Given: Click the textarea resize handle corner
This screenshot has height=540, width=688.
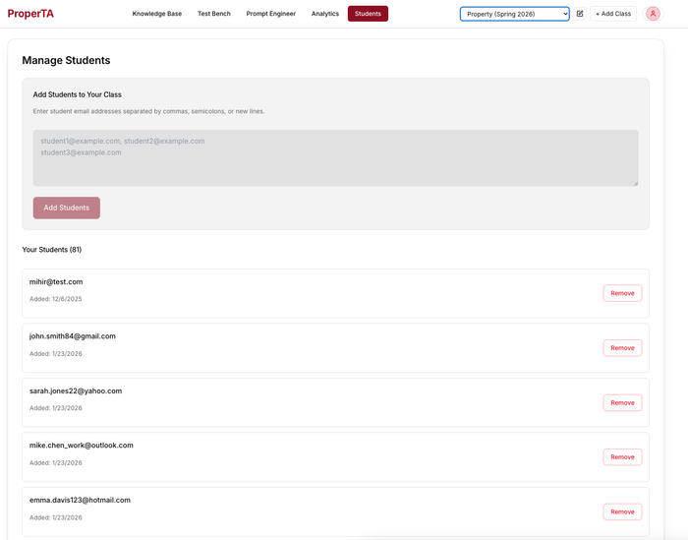Looking at the screenshot, I should 635,183.
